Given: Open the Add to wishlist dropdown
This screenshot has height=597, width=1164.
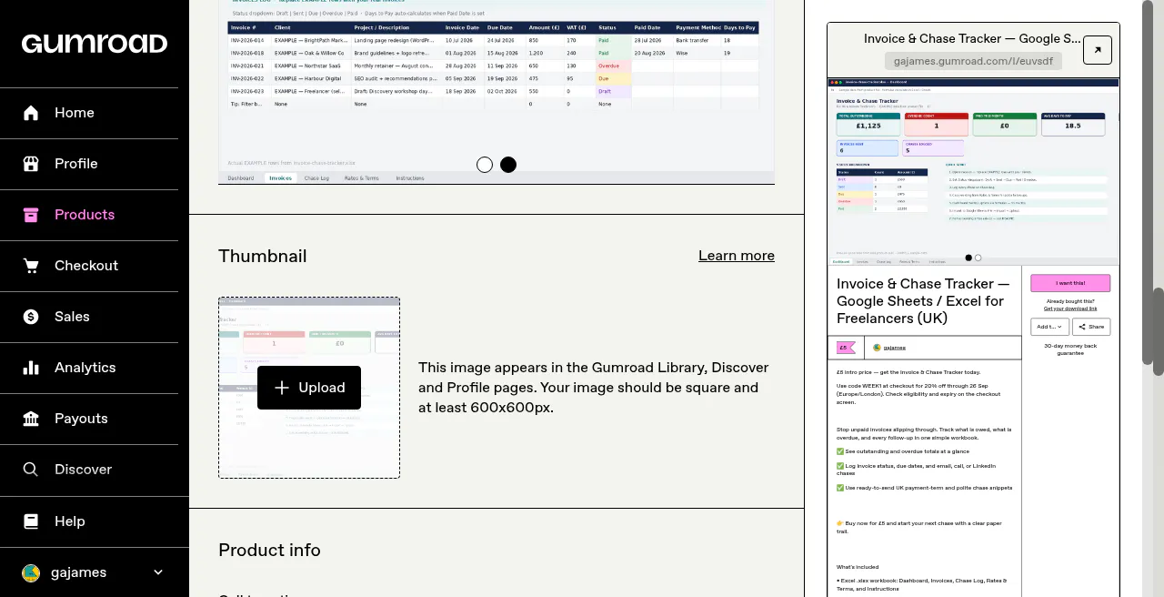Looking at the screenshot, I should point(1049,327).
